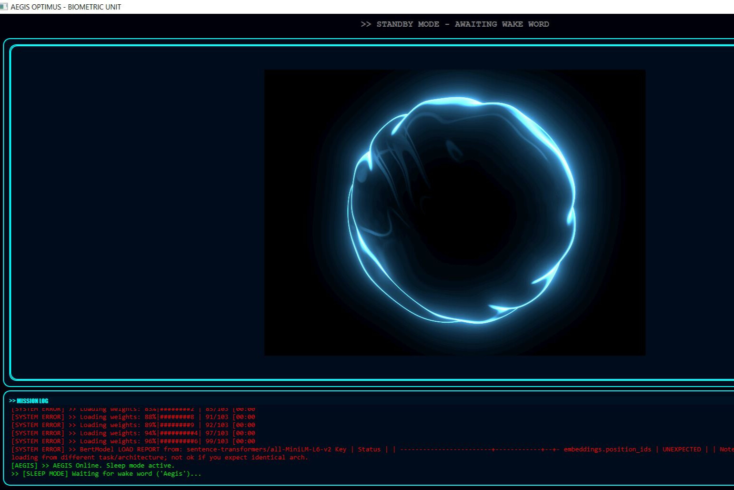This screenshot has width=734, height=490.
Task: Click the BertModel LOAD REPORT log line
Action: point(372,449)
